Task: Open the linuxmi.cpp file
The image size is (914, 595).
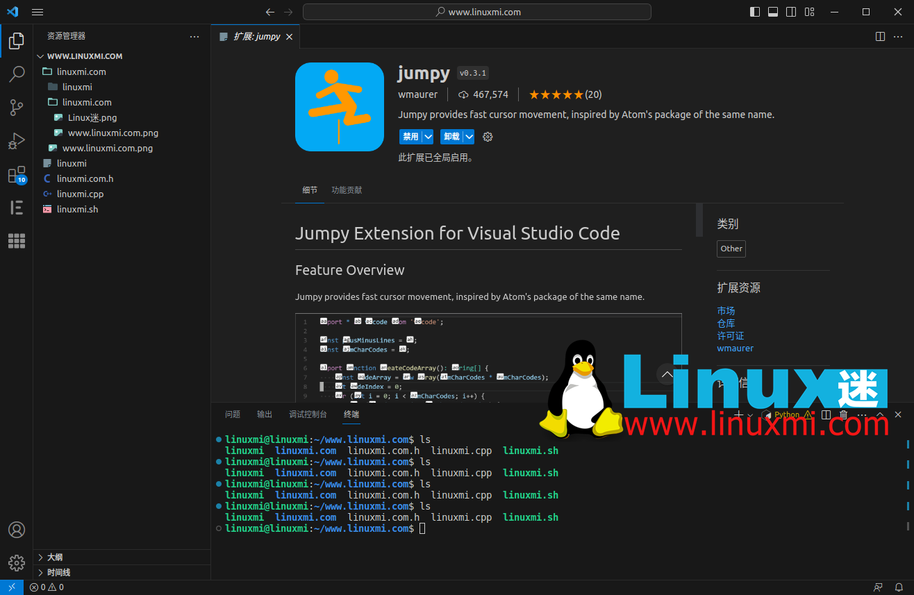Action: coord(122,194)
